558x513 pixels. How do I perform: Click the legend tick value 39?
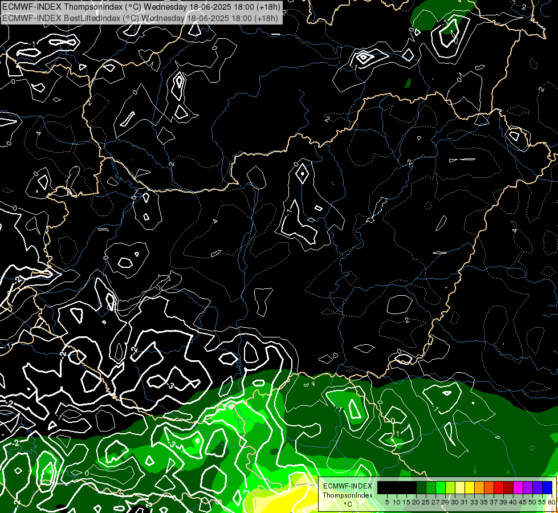tap(503, 502)
